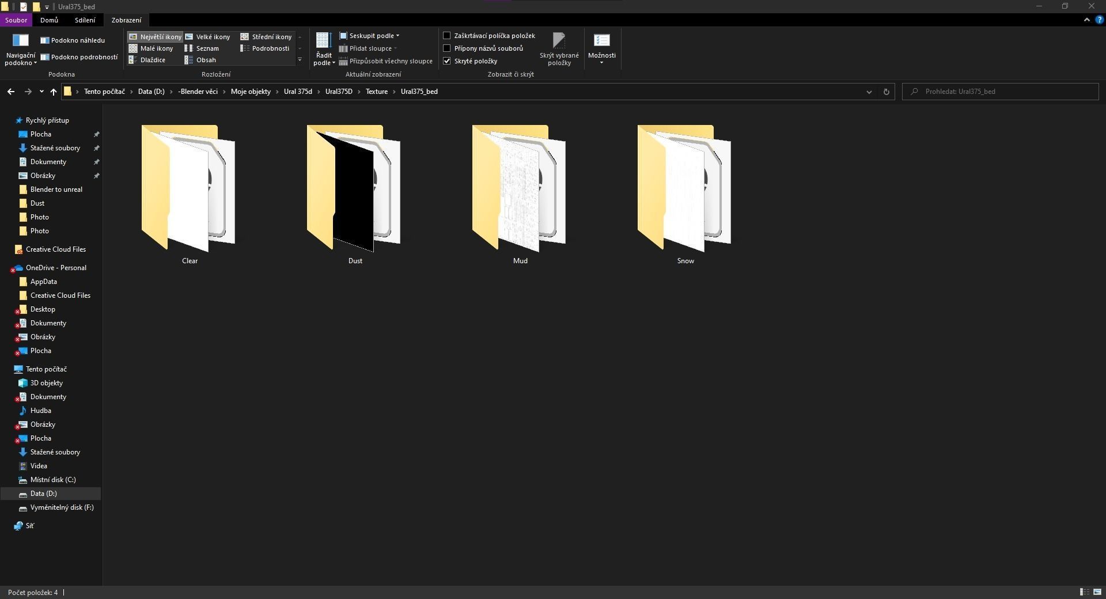Go back with the back arrow
The image size is (1106, 599).
click(11, 92)
